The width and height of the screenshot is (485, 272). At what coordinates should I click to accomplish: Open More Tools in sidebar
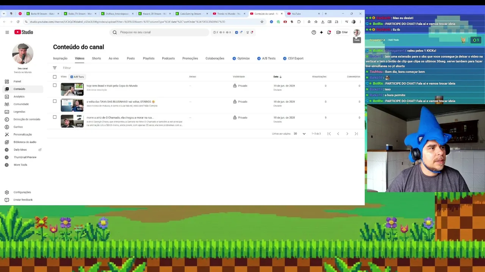click(20, 165)
